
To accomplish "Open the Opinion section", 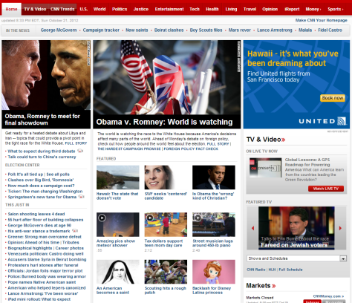I will coord(270,9).
